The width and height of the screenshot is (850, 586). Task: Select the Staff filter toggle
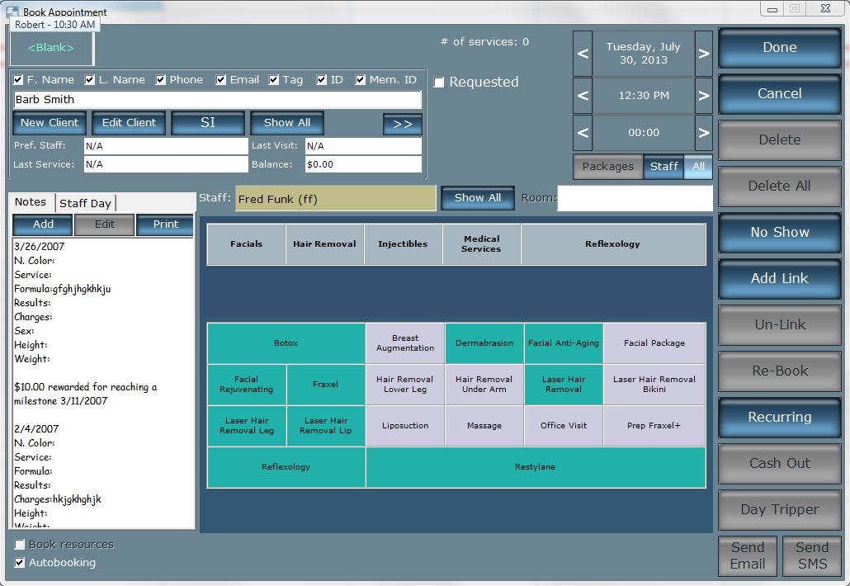tap(663, 167)
